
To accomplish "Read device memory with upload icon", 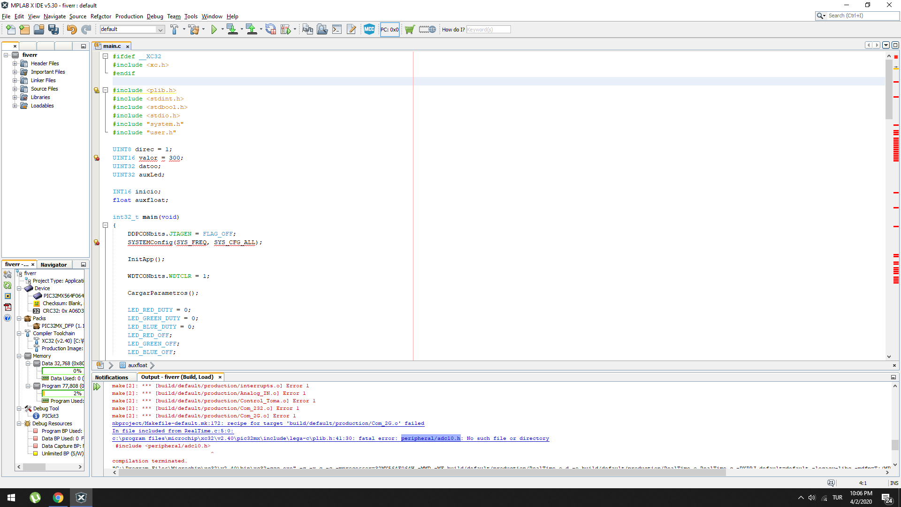I will 252,30.
